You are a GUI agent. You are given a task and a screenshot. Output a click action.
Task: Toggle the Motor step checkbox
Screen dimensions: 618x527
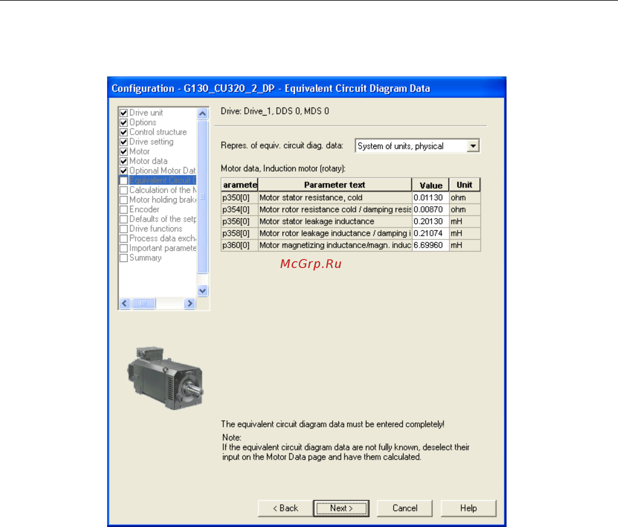tap(124, 152)
